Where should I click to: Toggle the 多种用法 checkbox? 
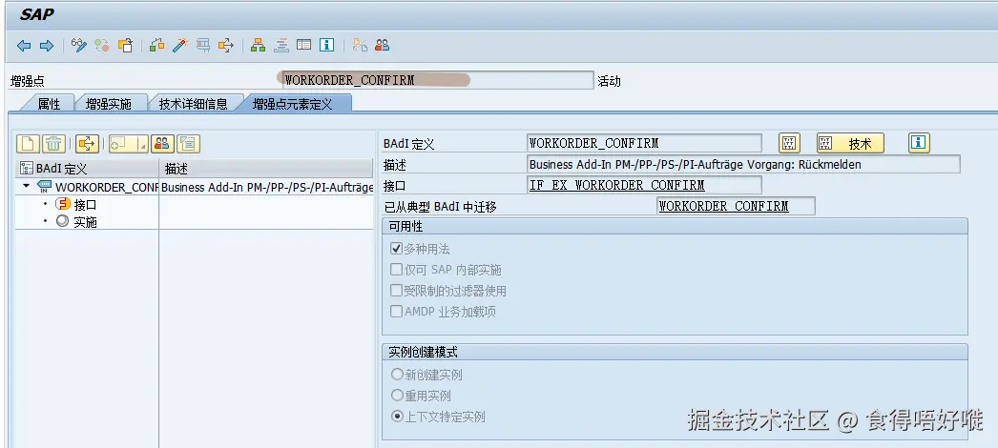pyautogui.click(x=397, y=249)
